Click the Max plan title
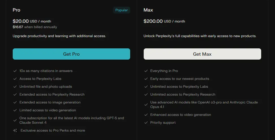Viewport: 275px width, 140px height. [148, 10]
